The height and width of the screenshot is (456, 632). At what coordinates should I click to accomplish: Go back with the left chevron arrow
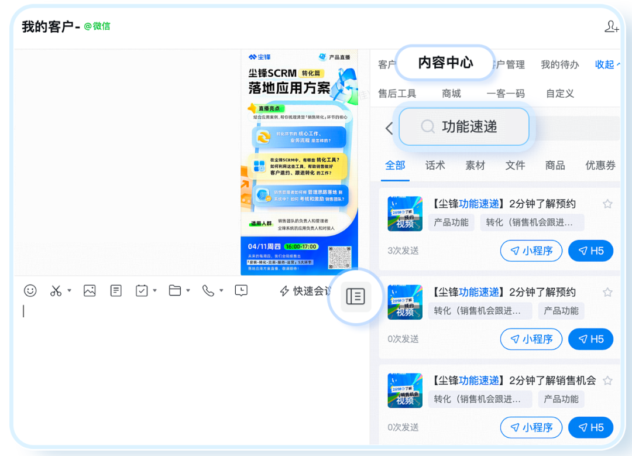pyautogui.click(x=389, y=128)
